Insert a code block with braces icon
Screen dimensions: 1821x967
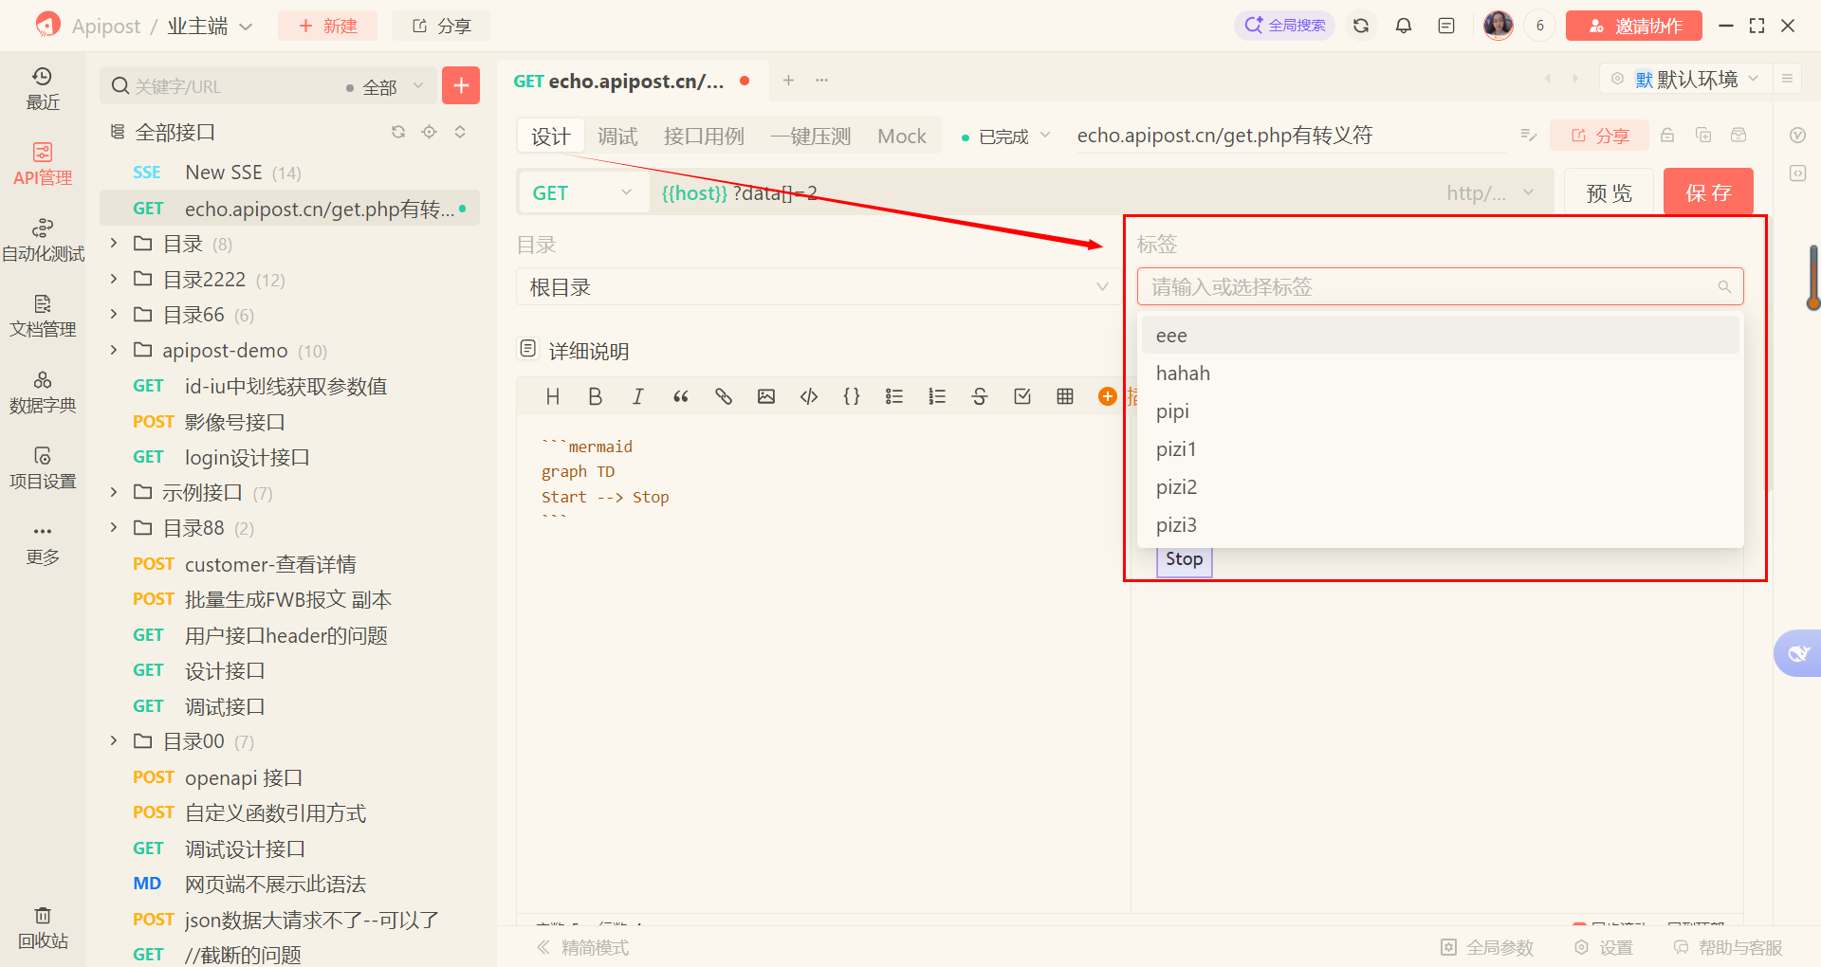coord(852,396)
